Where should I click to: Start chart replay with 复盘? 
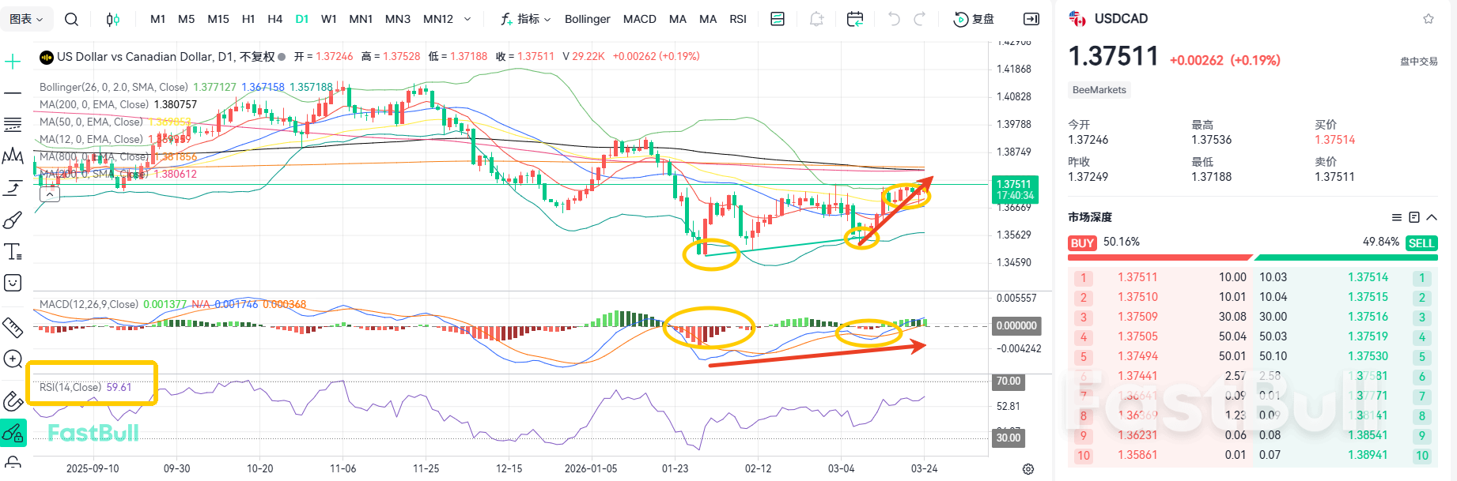[x=974, y=19]
